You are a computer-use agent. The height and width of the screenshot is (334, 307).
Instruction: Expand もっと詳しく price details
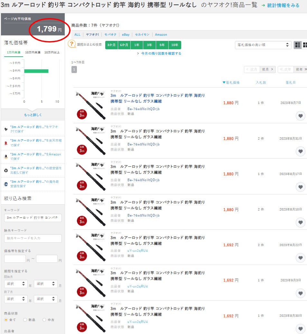pos(33,115)
